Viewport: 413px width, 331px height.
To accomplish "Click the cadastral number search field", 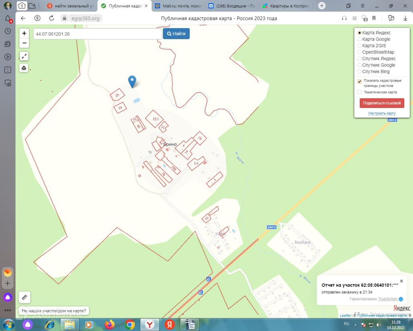I will (98, 34).
